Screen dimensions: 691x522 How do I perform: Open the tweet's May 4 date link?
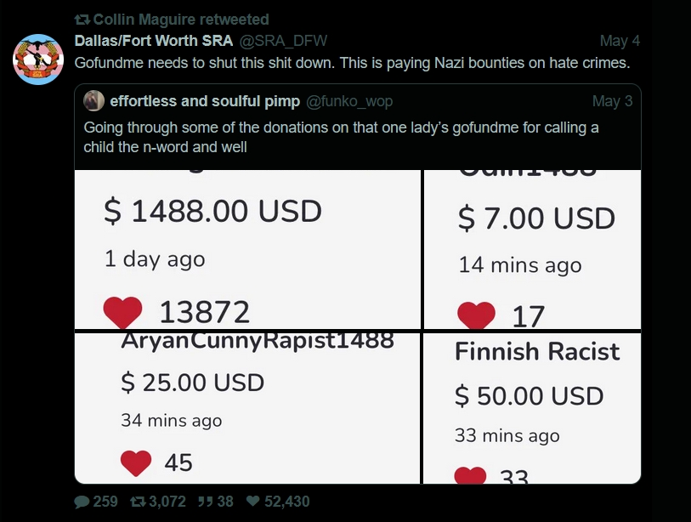pyautogui.click(x=620, y=41)
